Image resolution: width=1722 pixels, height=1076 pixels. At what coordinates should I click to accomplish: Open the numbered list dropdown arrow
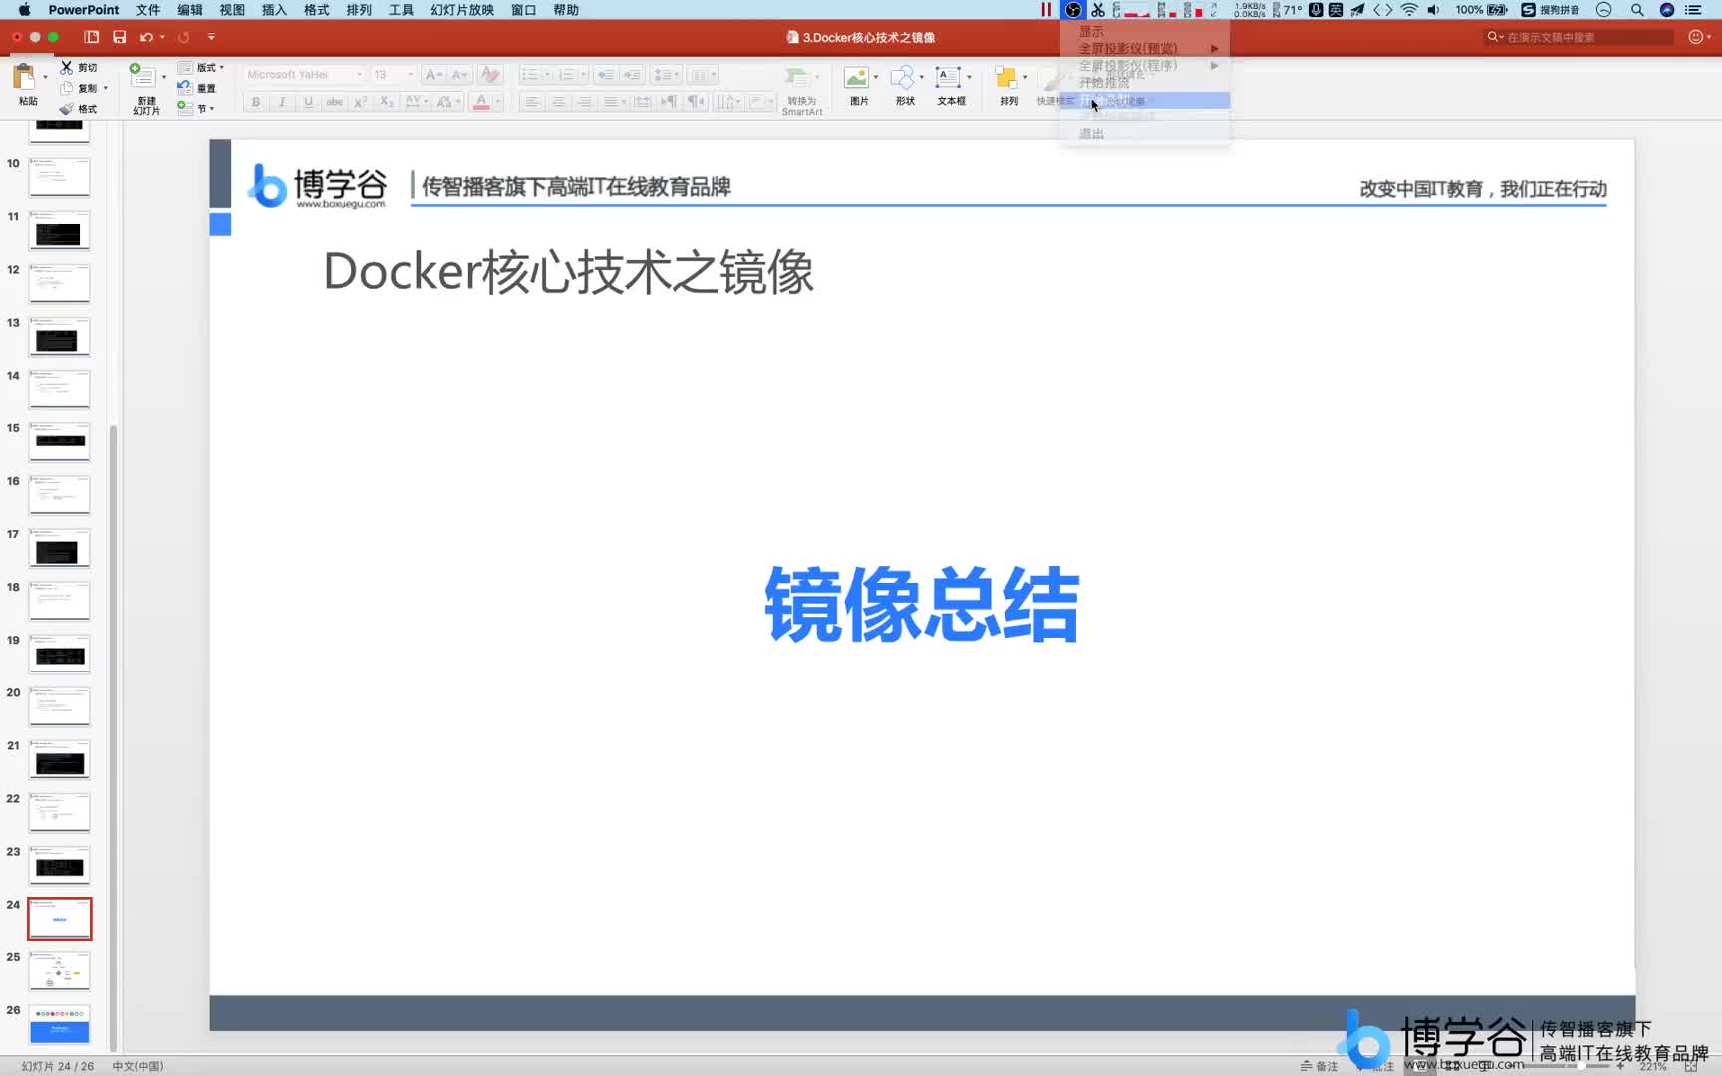point(584,75)
